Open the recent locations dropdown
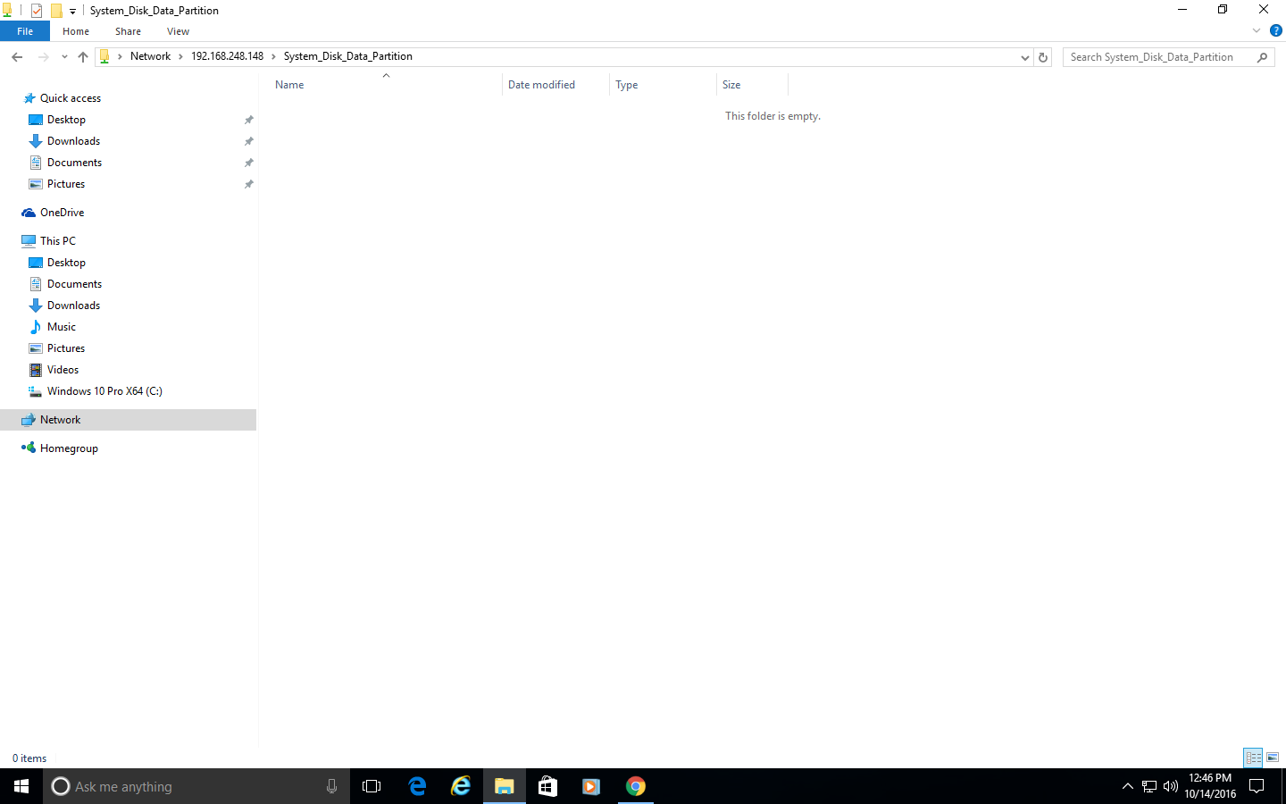 (64, 57)
